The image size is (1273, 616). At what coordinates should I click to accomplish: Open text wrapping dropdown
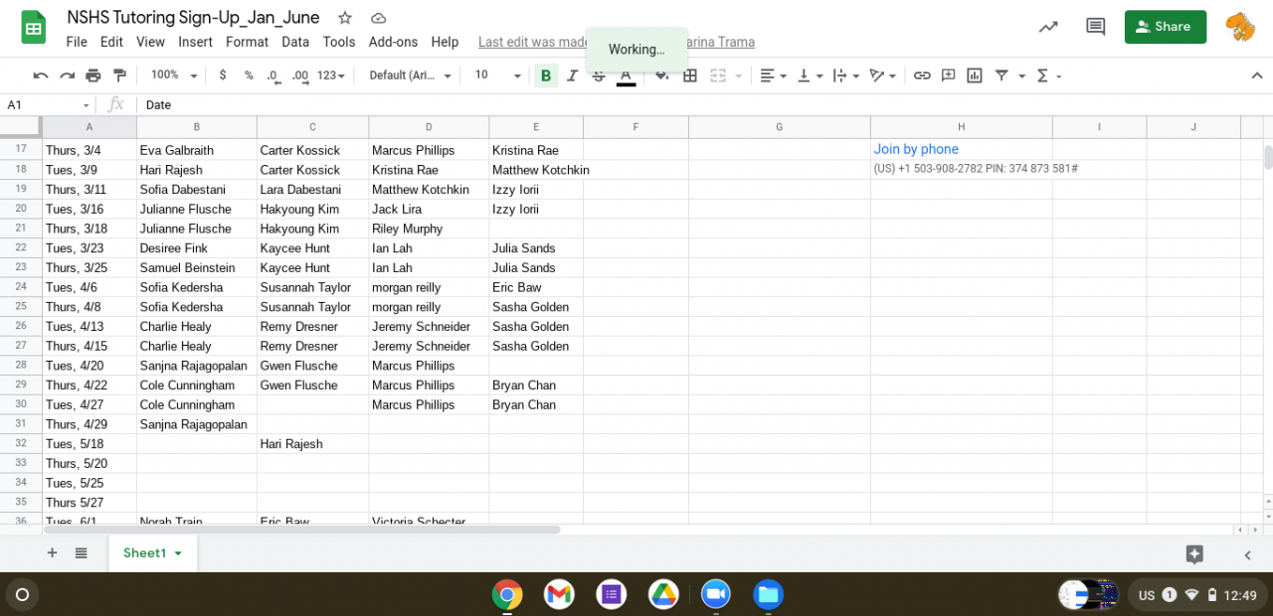pyautogui.click(x=846, y=76)
